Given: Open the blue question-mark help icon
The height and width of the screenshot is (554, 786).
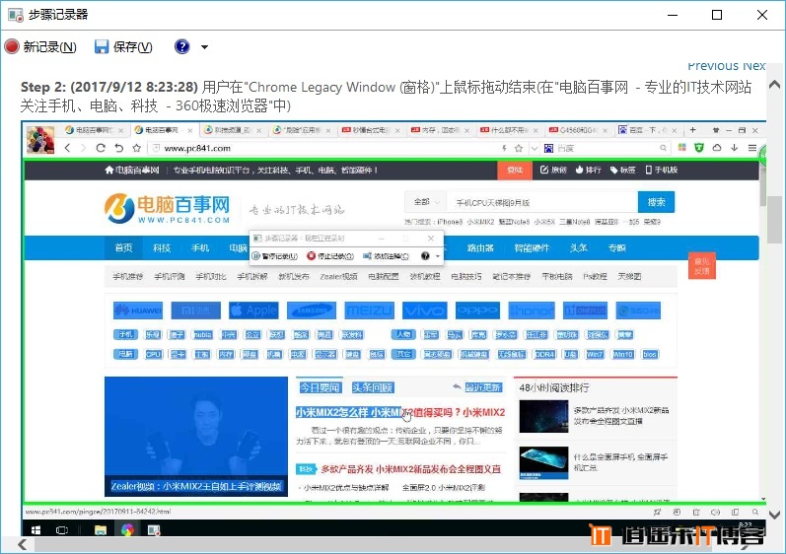Looking at the screenshot, I should [x=182, y=46].
